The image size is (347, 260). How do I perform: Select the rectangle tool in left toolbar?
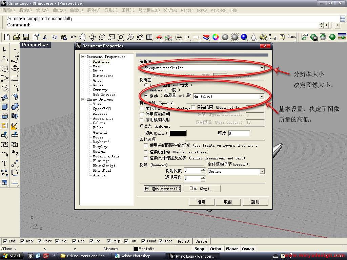15,78
